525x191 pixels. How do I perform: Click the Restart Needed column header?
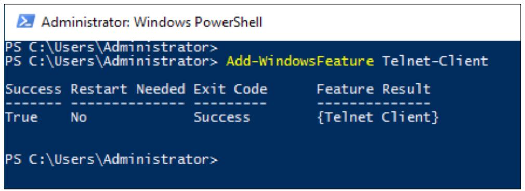pyautogui.click(x=127, y=90)
